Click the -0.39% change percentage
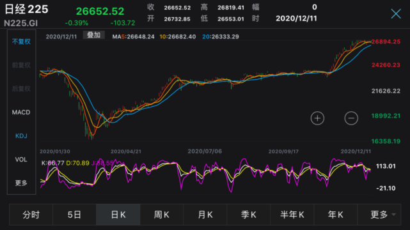Image resolution: width=410 pixels, height=230 pixels. (x=77, y=23)
